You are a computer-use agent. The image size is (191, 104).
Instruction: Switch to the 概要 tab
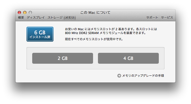click(x=21, y=18)
